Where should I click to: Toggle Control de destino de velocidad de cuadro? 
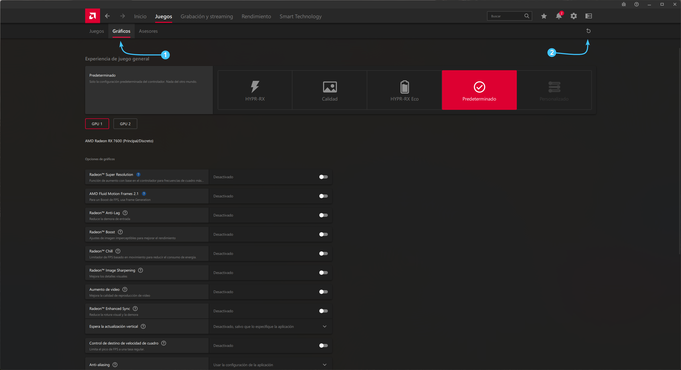[323, 346]
